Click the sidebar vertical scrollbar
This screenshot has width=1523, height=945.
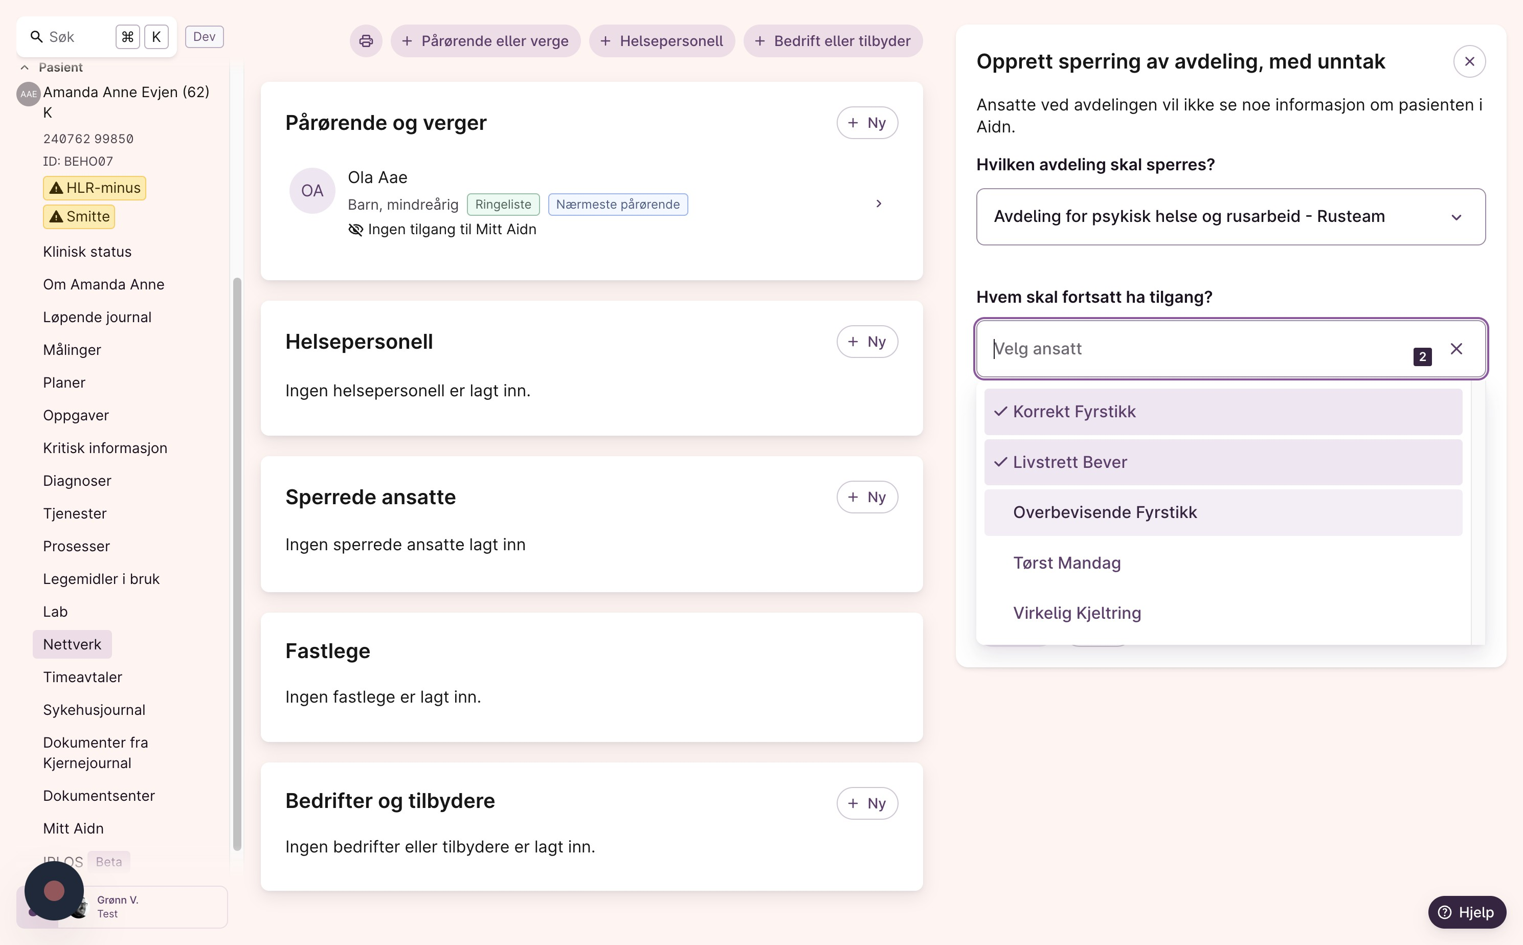[x=237, y=562]
